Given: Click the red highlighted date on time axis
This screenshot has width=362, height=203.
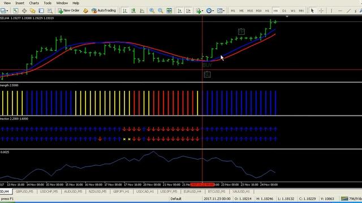Looking at the screenshot, I should (x=202, y=184).
